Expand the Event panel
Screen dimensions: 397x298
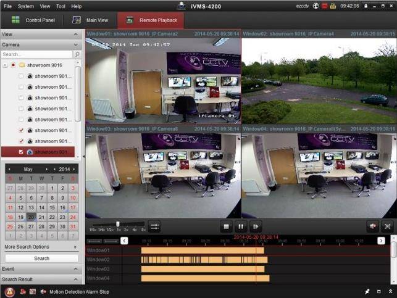(75, 269)
